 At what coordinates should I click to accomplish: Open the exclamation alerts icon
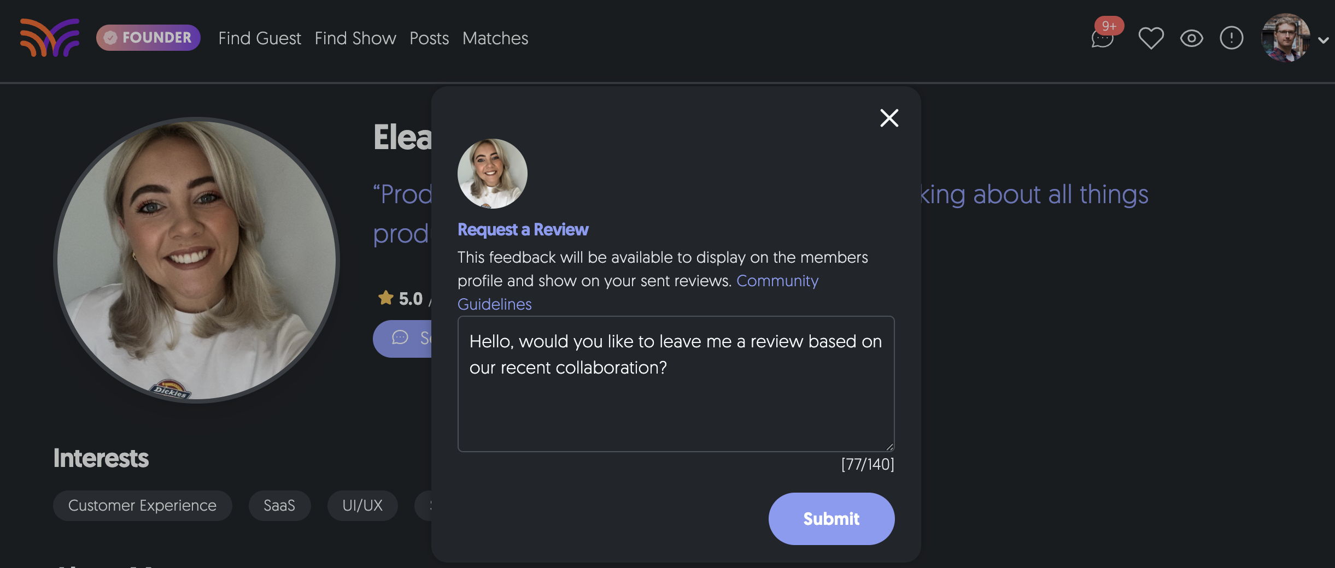click(x=1231, y=38)
